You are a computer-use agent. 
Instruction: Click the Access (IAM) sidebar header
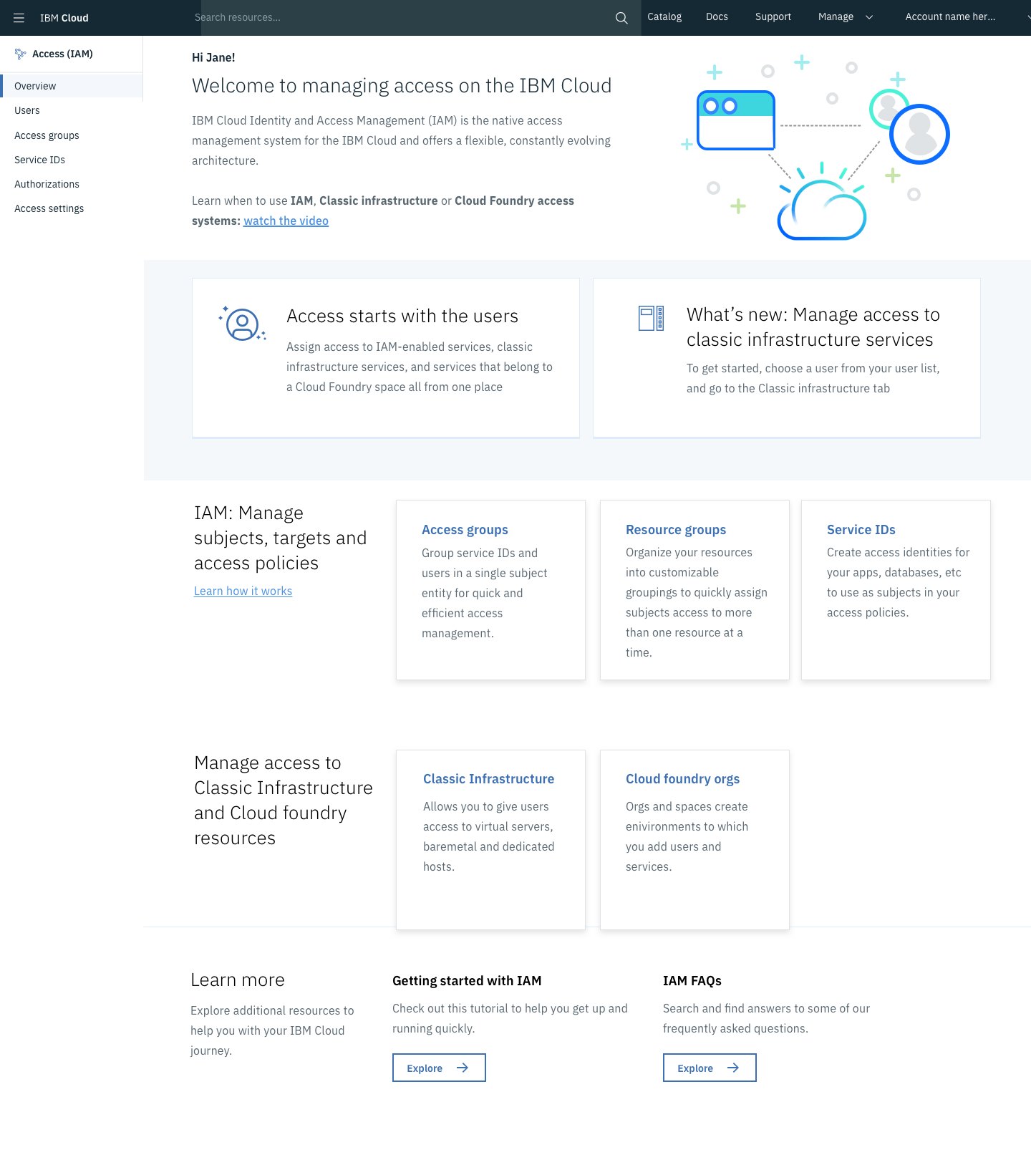pyautogui.click(x=62, y=54)
